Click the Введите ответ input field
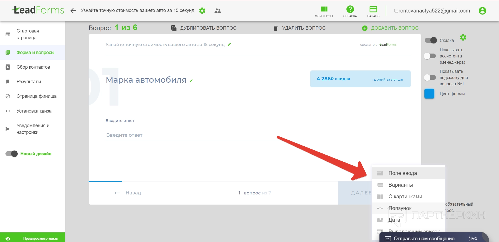Viewport: 499px width, 242px height. (x=204, y=135)
